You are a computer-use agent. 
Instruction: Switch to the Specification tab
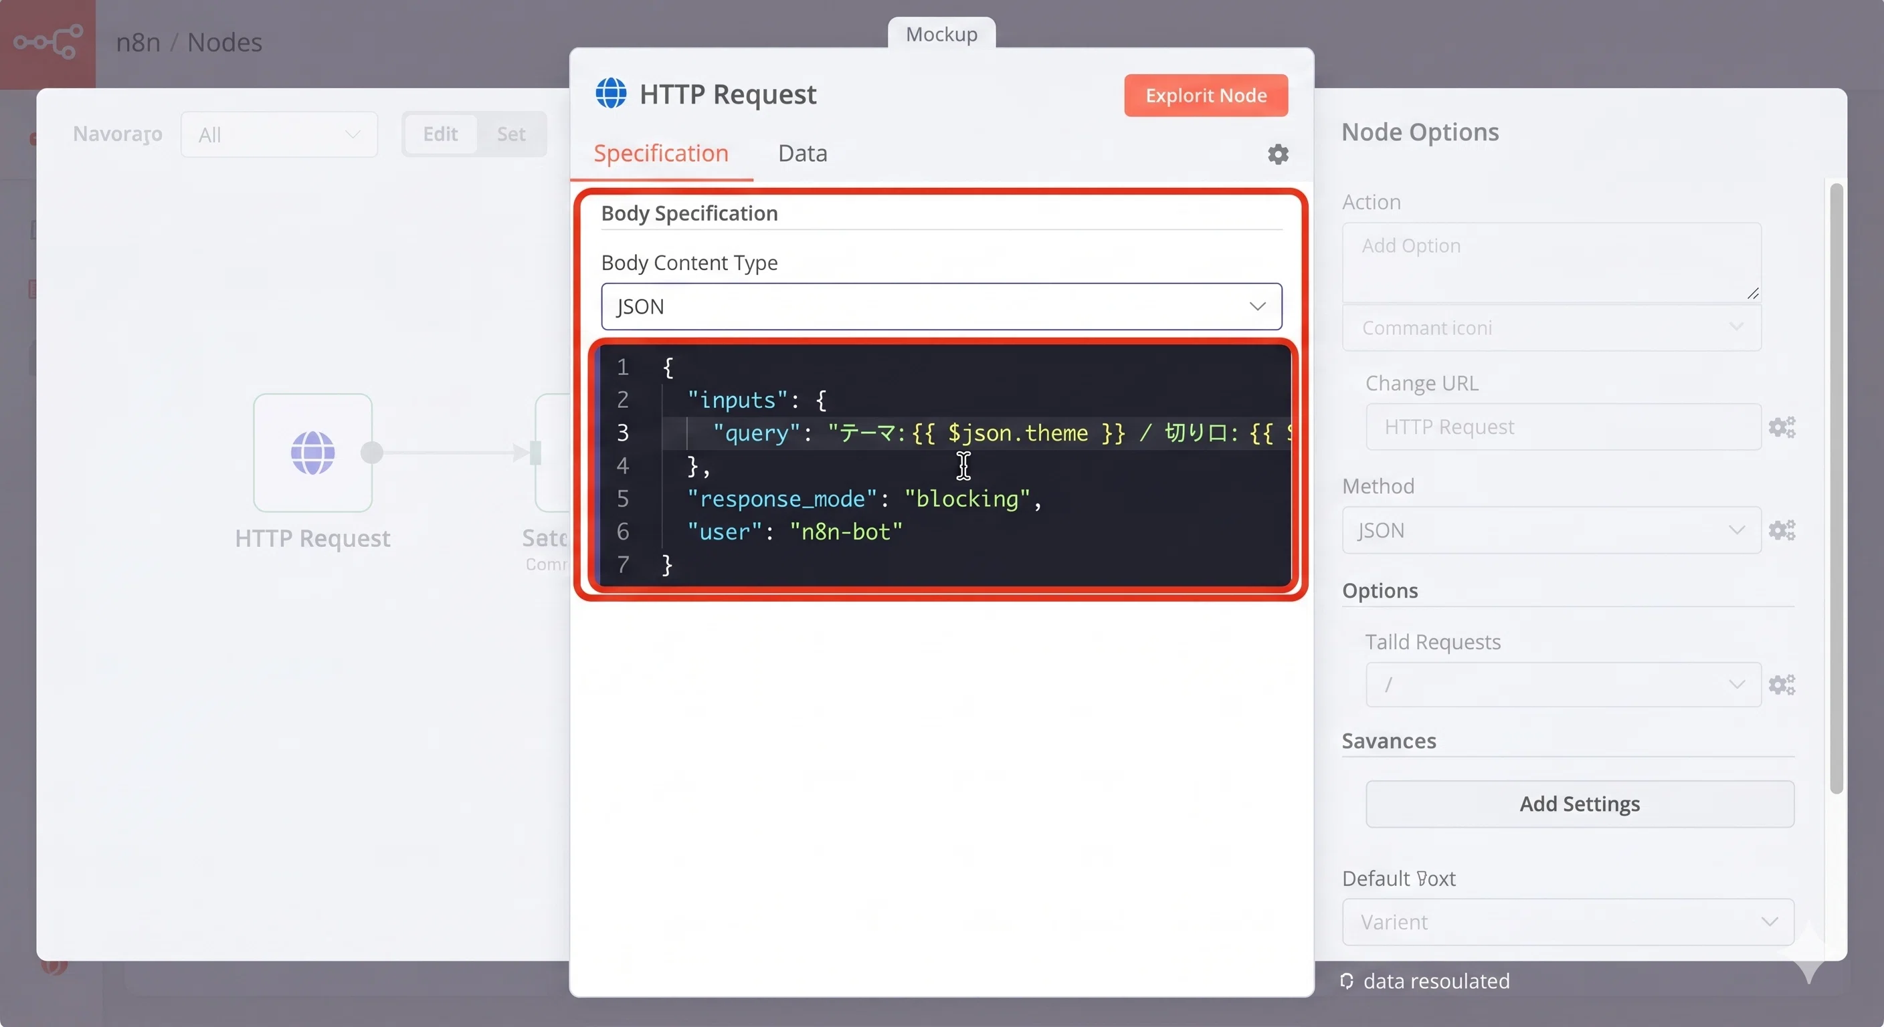(660, 154)
